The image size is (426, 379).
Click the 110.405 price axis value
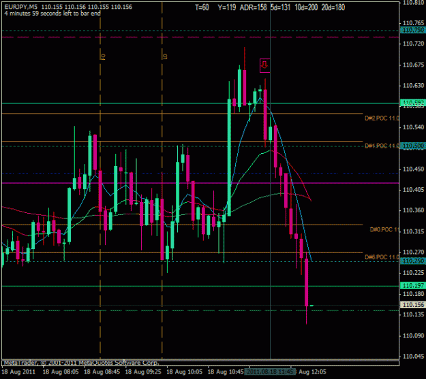coord(413,190)
